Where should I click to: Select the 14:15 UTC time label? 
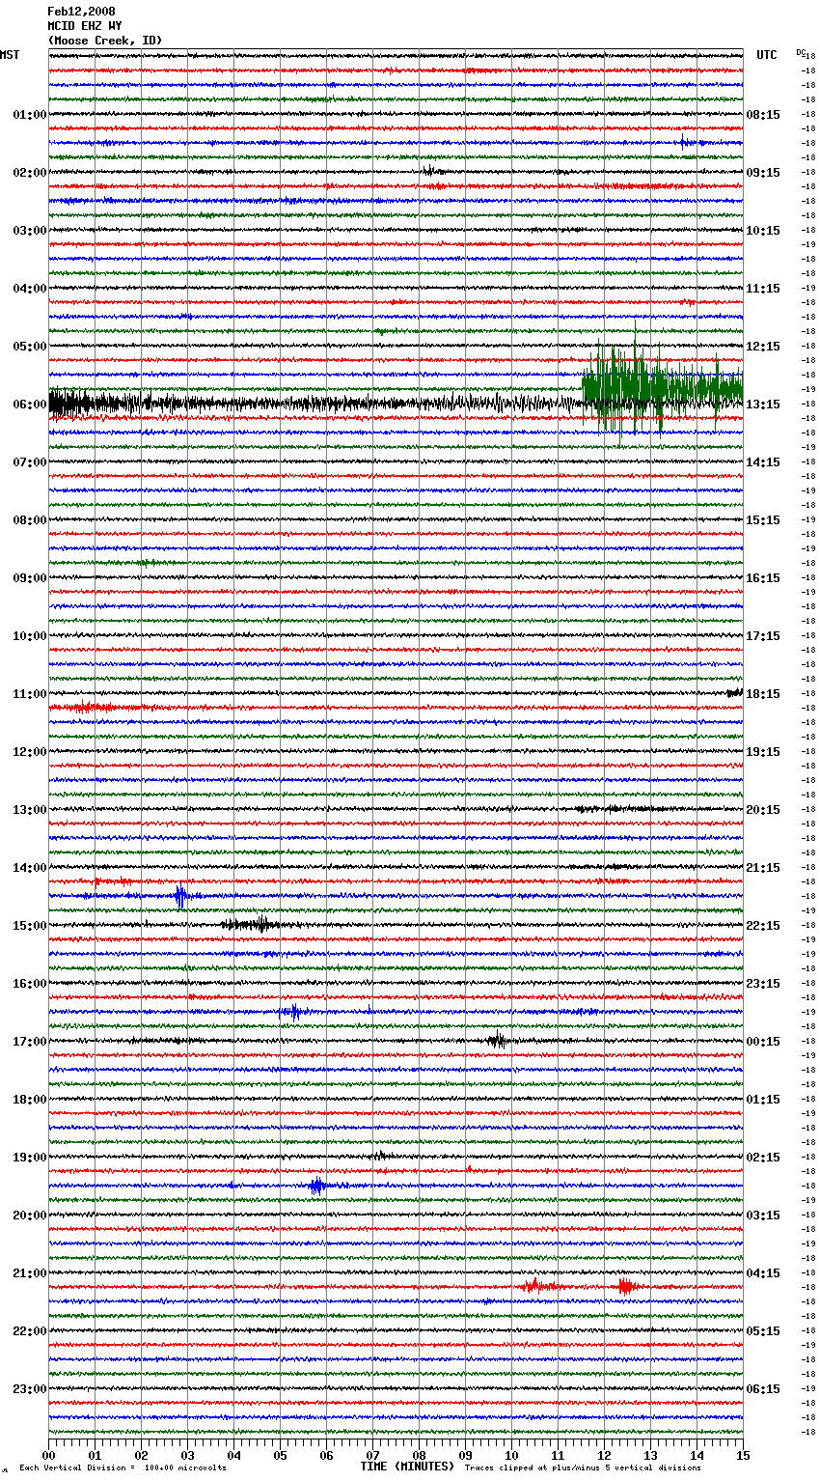(763, 462)
